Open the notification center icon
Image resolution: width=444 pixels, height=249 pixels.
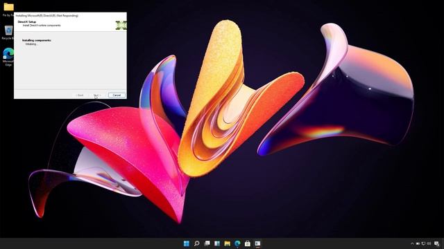(437, 243)
